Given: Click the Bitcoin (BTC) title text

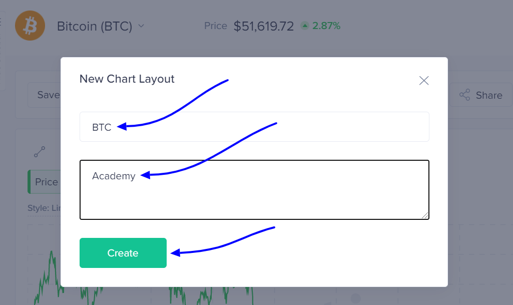Looking at the screenshot, I should click(95, 26).
